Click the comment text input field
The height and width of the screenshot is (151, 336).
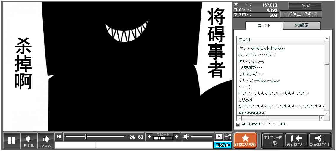[x=154, y=145]
